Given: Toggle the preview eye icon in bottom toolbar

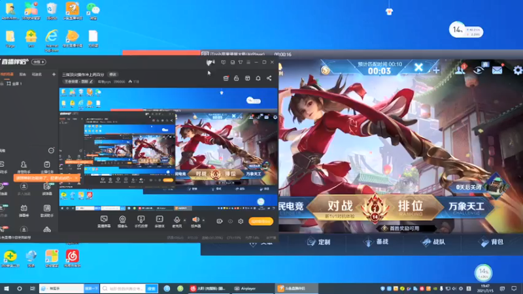Looking at the screenshot, I should [230, 221].
